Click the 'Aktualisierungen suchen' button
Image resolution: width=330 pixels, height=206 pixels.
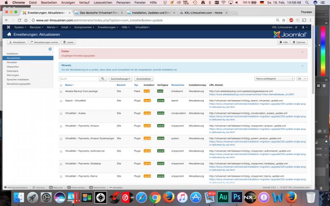(44, 42)
